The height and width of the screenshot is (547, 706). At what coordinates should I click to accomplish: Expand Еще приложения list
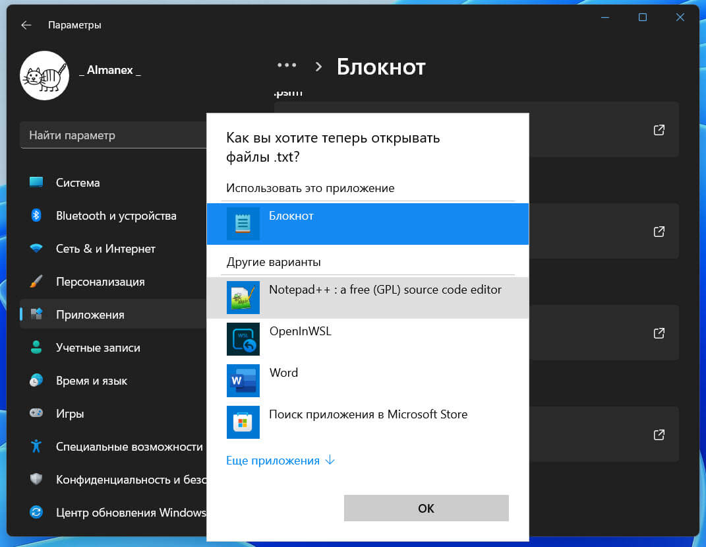(280, 461)
